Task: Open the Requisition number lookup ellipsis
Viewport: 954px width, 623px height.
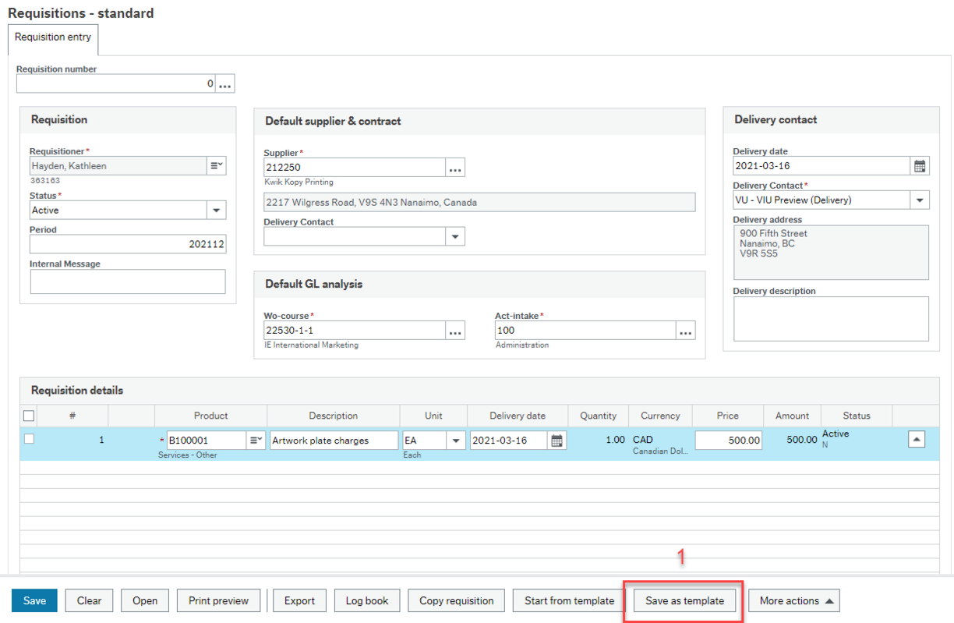Action: 225,83
